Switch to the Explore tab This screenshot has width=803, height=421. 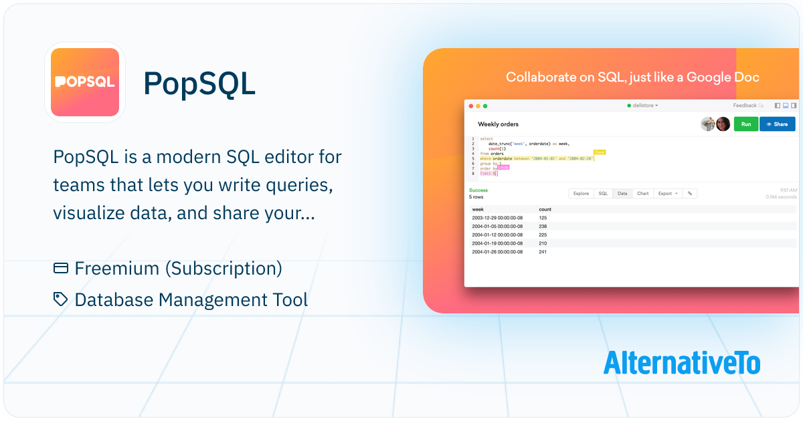pos(581,193)
